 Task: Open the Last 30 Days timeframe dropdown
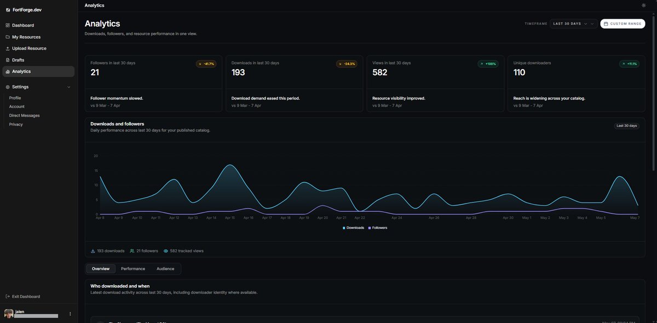click(x=574, y=24)
